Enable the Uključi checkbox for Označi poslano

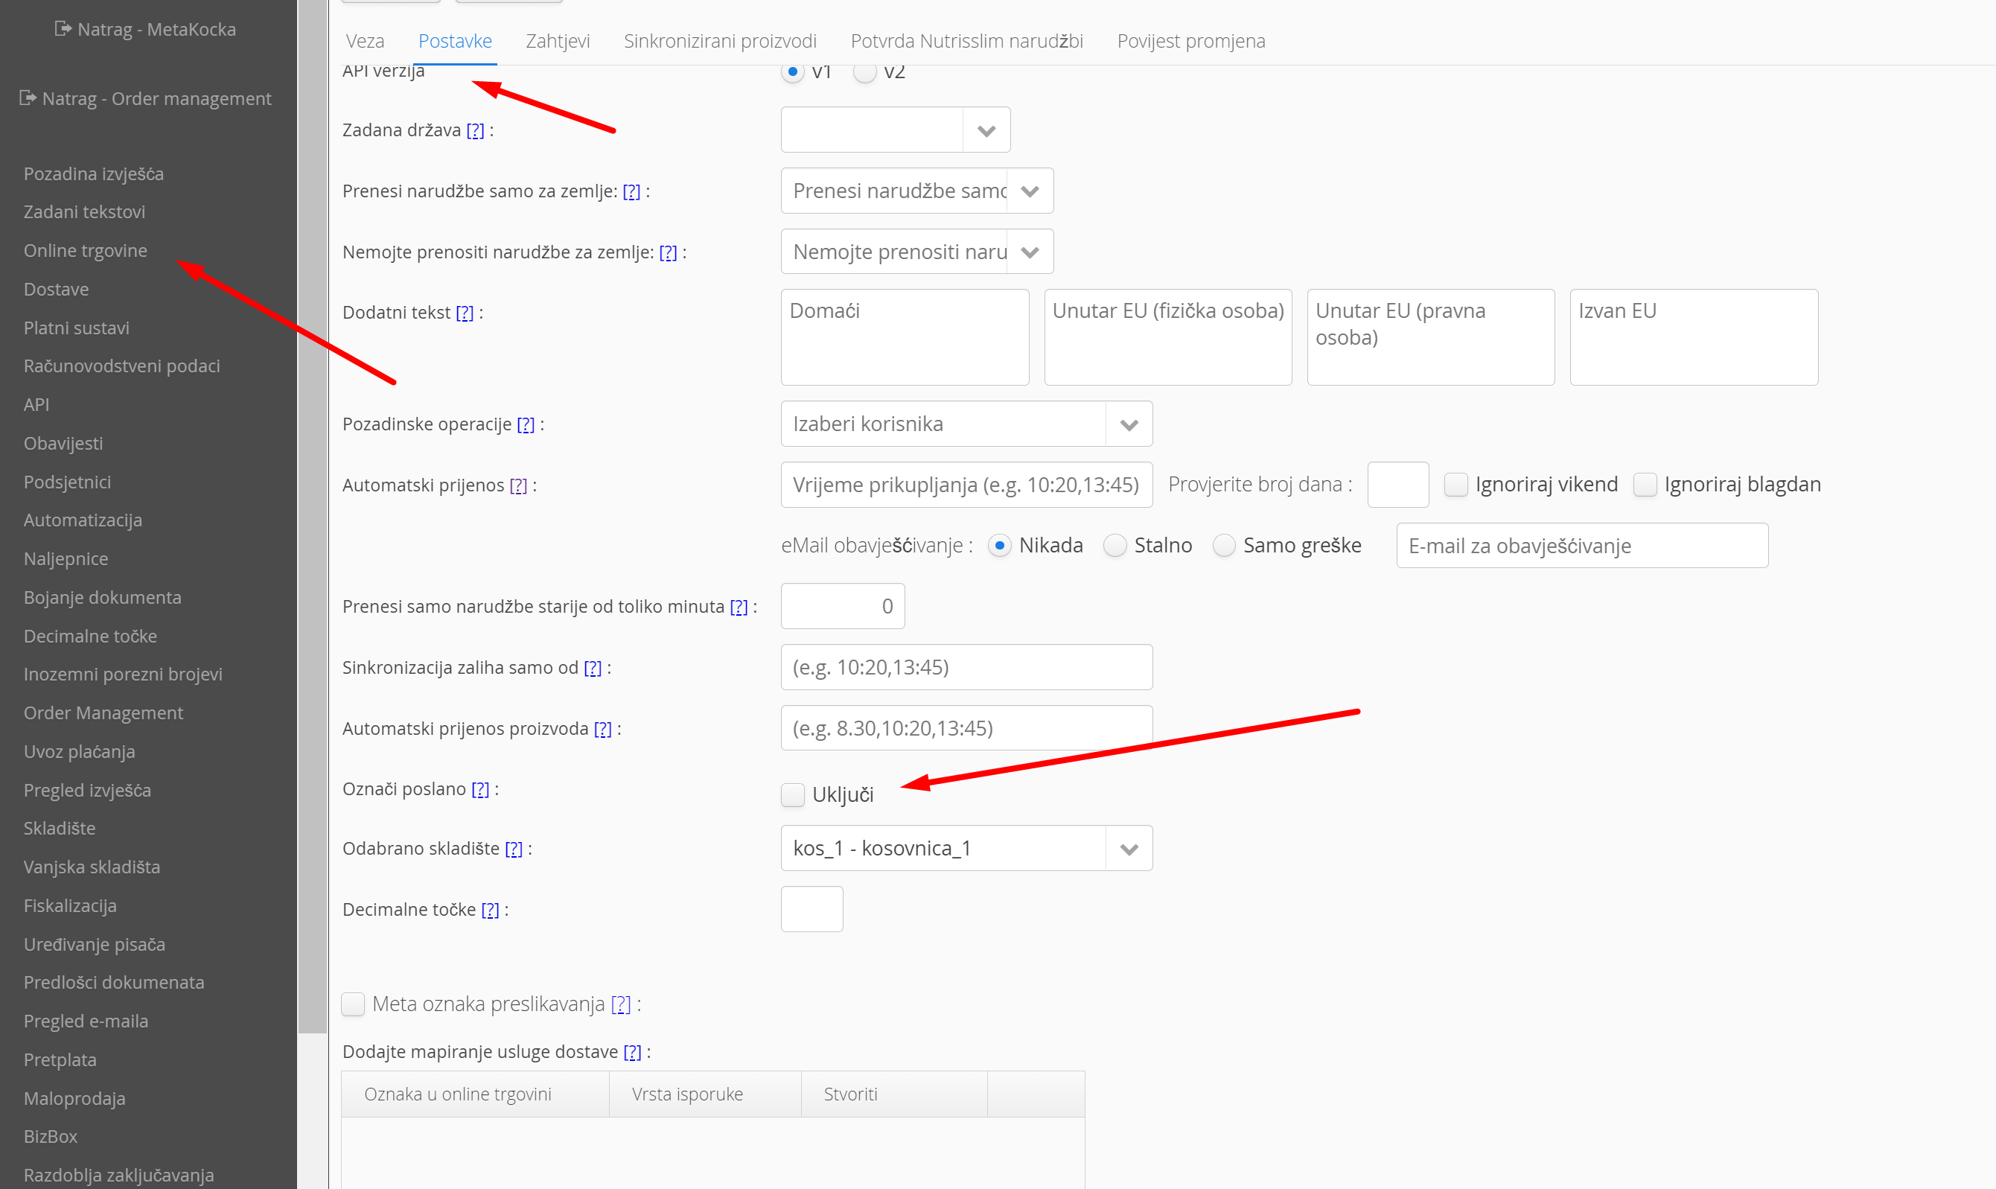[792, 794]
